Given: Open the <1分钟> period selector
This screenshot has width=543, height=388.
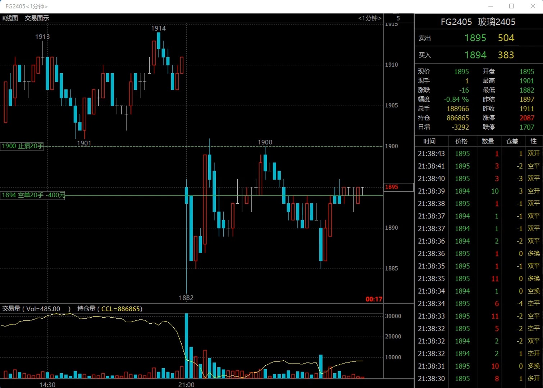Looking at the screenshot, I should coord(370,18).
